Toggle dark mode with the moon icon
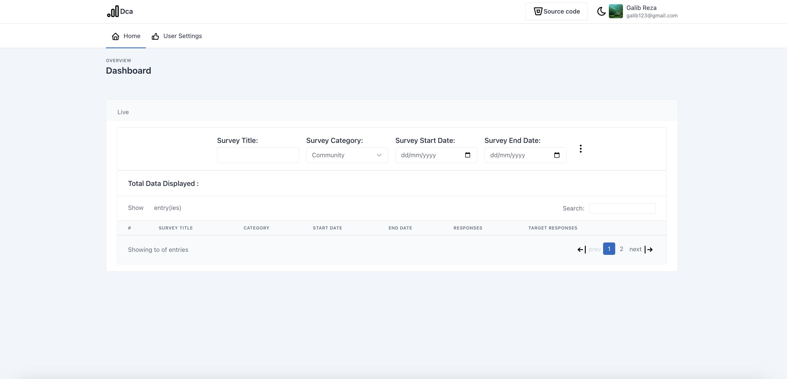The height and width of the screenshot is (379, 787). click(601, 12)
